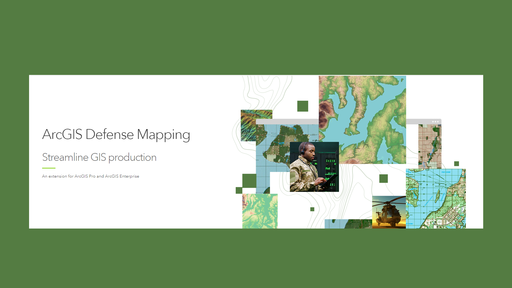Image resolution: width=512 pixels, height=288 pixels.
Task: Click the short green underline below subtitle
Action: [49, 168]
